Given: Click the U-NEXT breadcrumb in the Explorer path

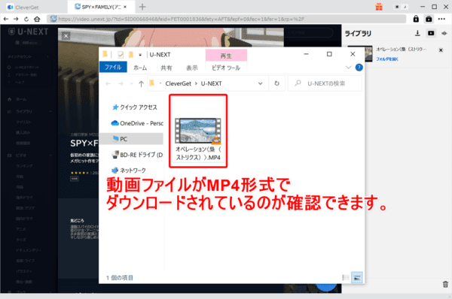Looking at the screenshot, I should 211,83.
